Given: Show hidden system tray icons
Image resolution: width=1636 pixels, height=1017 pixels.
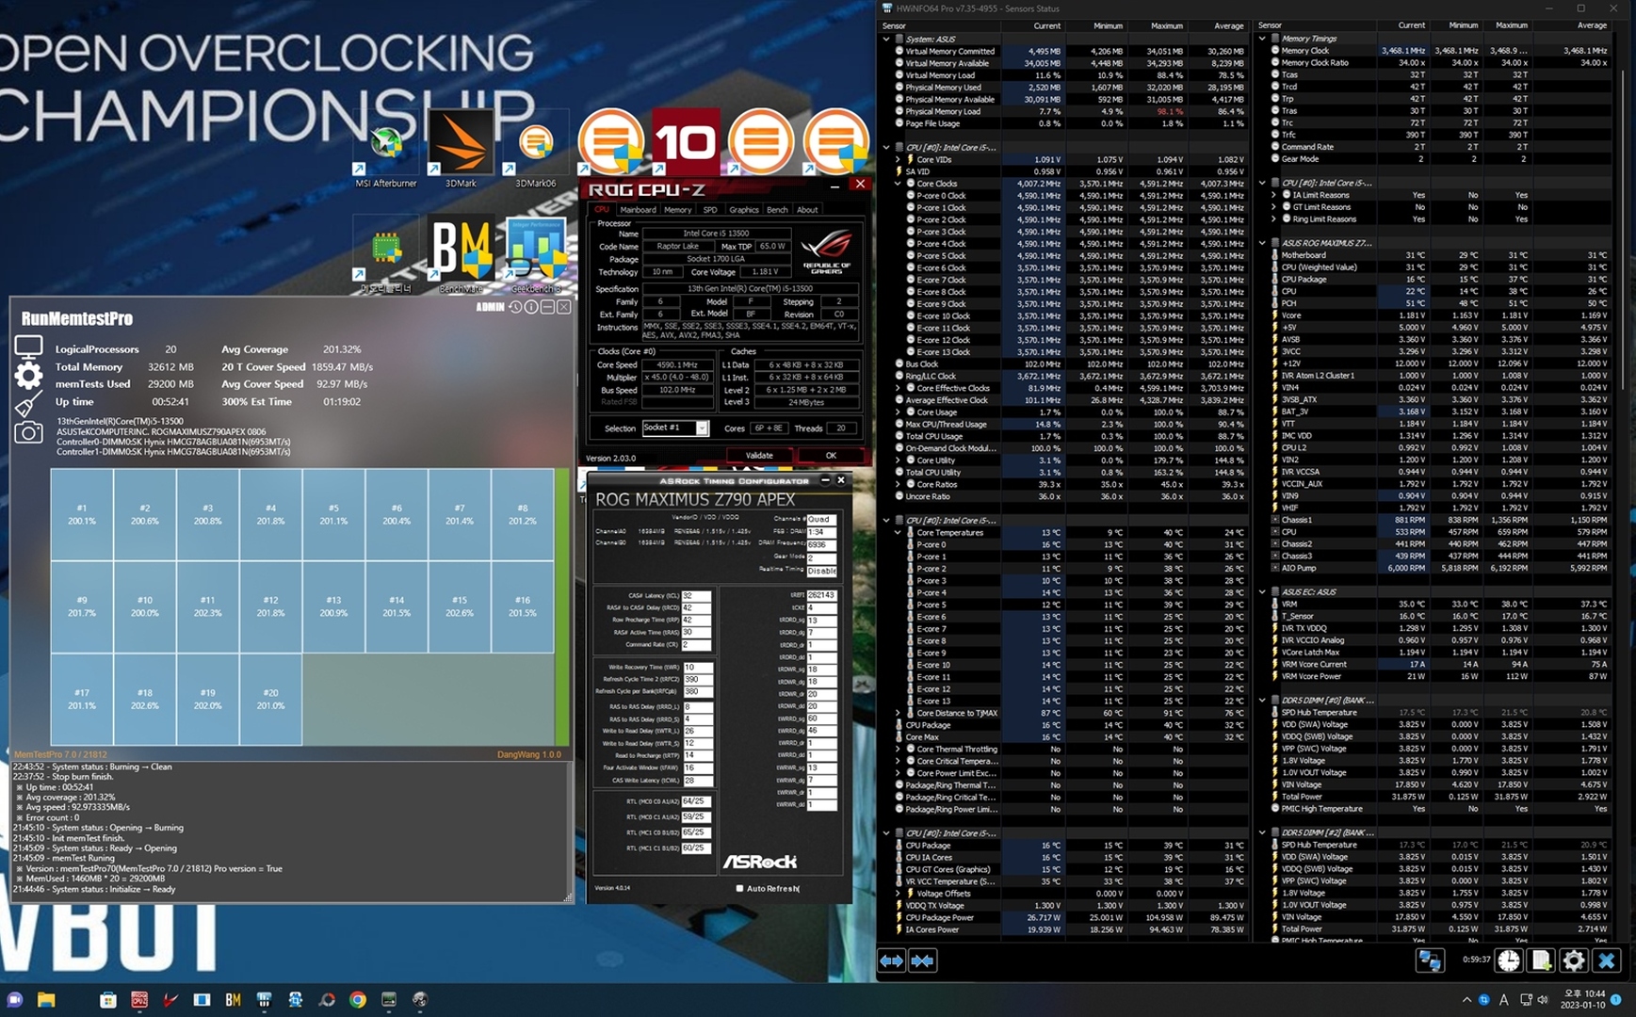Looking at the screenshot, I should (x=1466, y=1000).
